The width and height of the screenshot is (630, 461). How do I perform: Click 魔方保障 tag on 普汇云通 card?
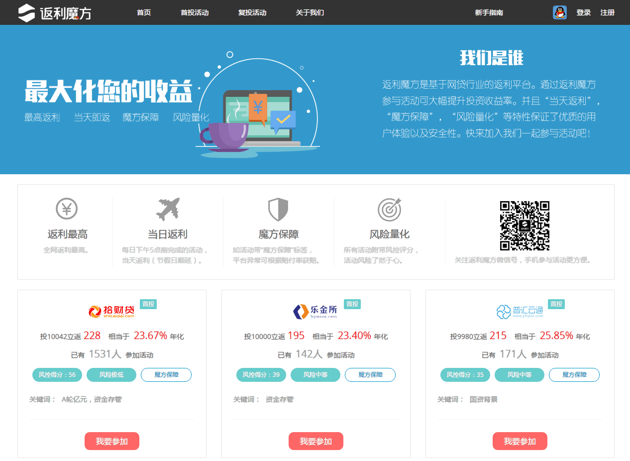pos(574,375)
